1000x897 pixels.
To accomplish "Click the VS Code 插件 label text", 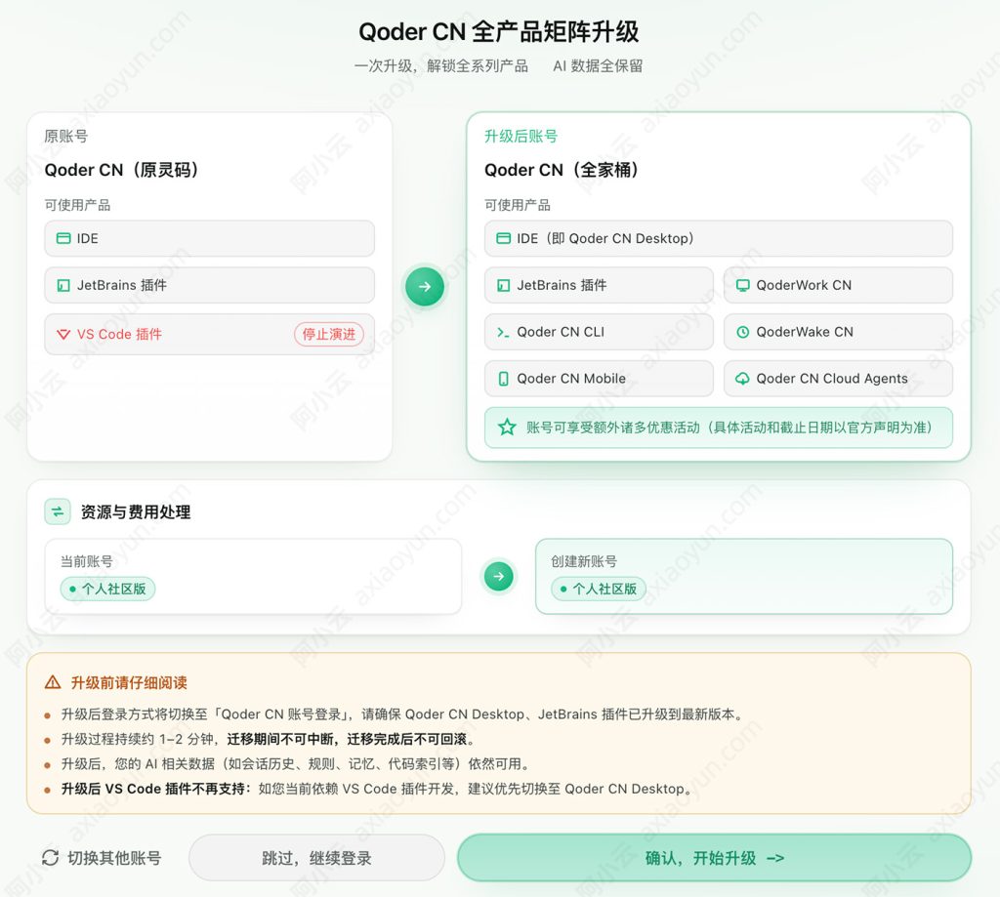I will pos(119,334).
